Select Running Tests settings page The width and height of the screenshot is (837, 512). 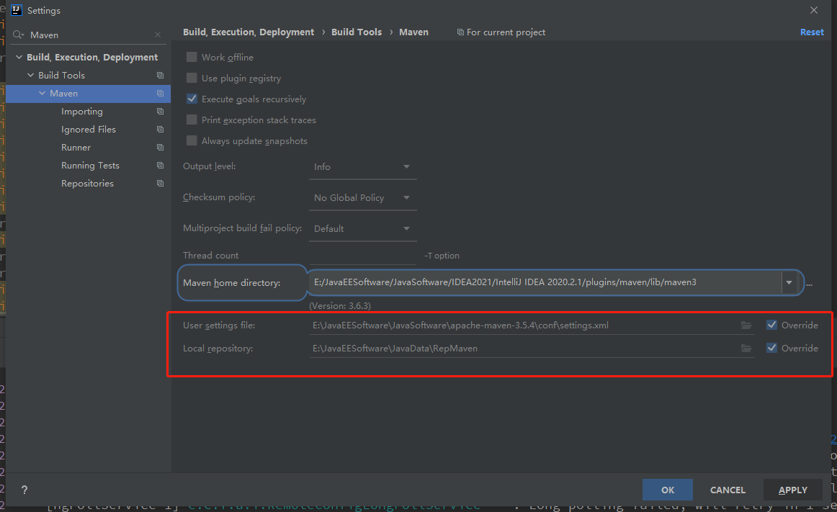pos(90,166)
